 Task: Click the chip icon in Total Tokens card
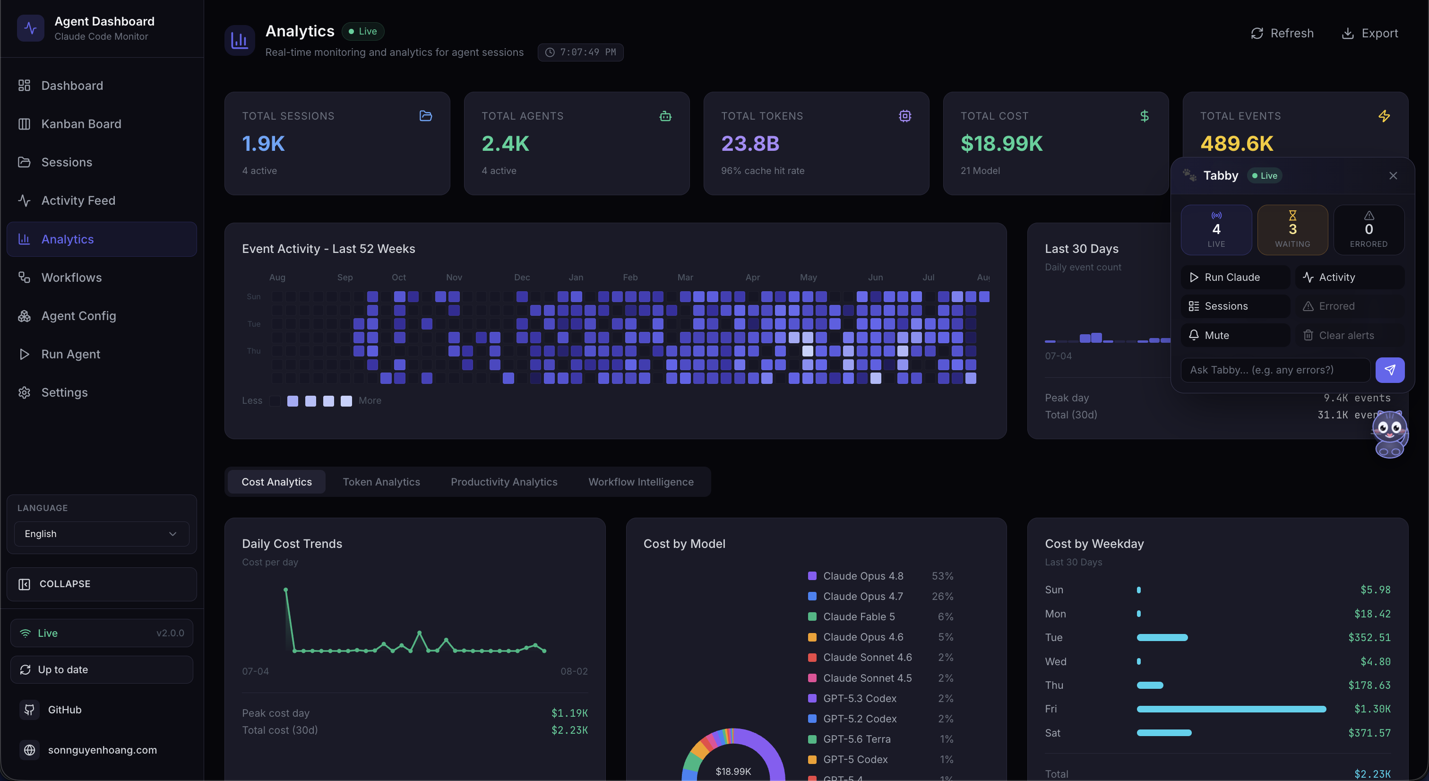click(905, 116)
